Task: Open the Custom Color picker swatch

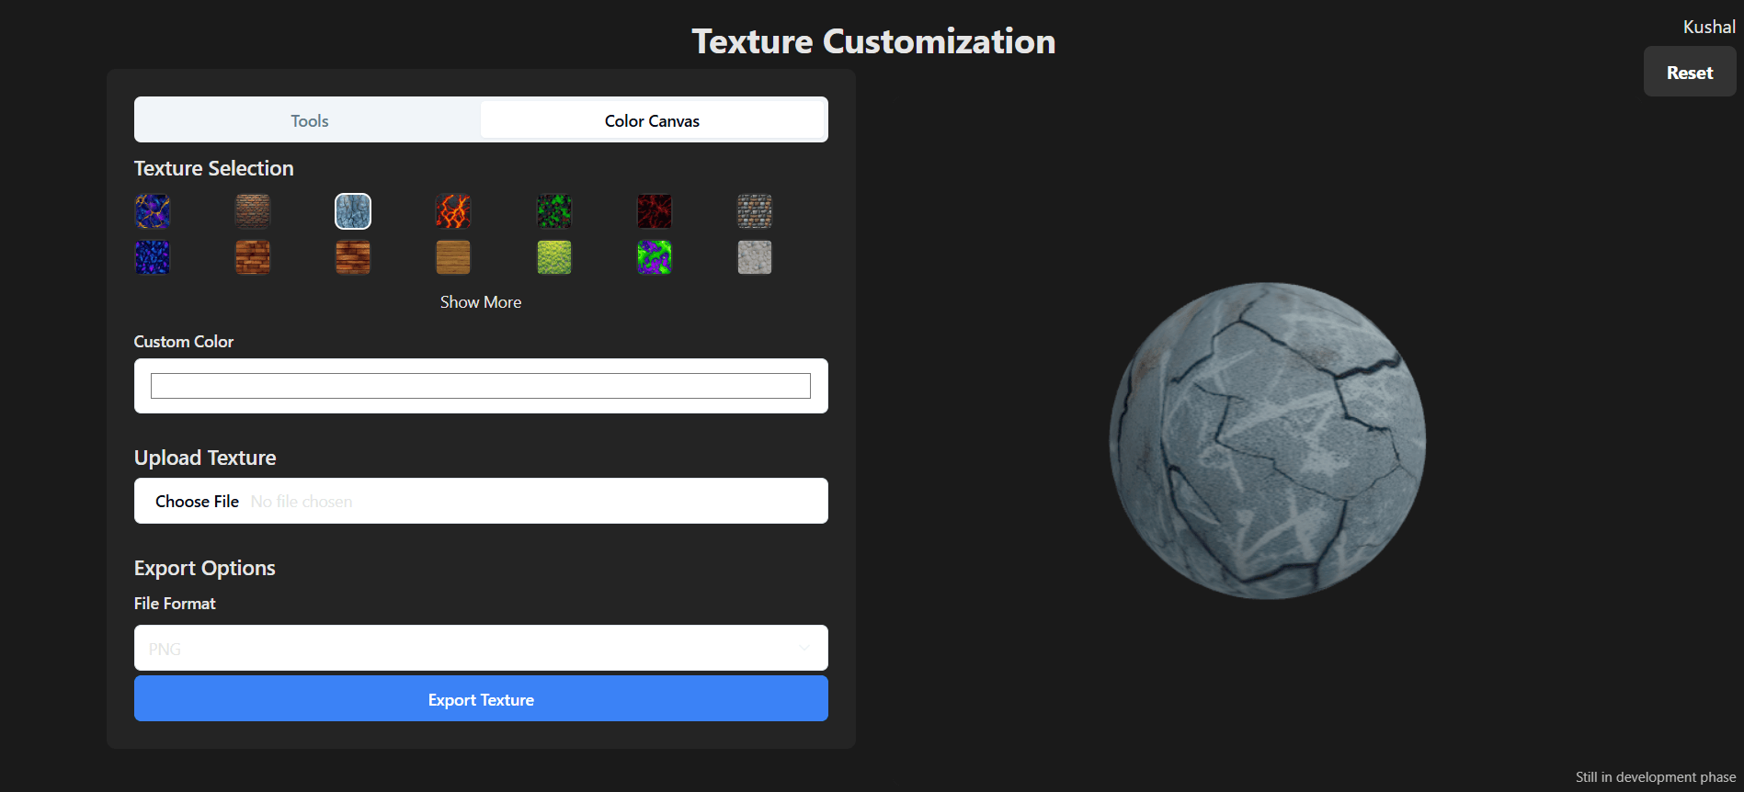Action: point(481,386)
